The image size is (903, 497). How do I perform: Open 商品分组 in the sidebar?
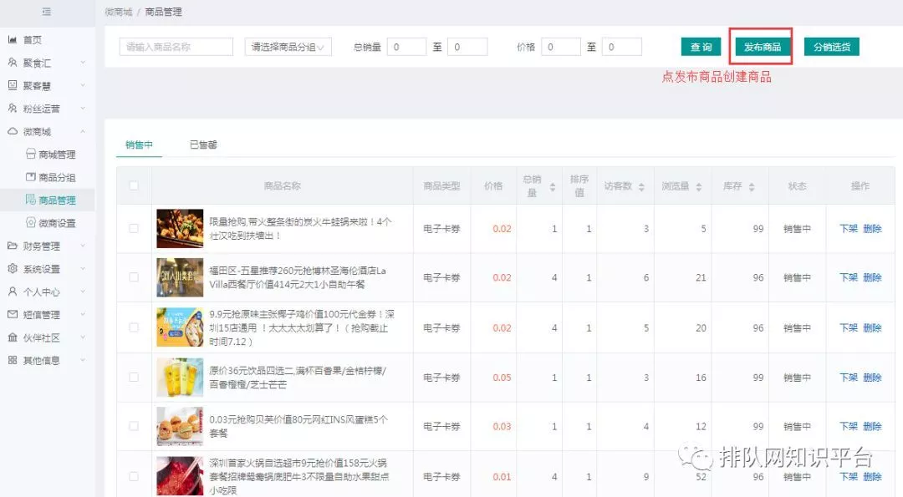(57, 177)
